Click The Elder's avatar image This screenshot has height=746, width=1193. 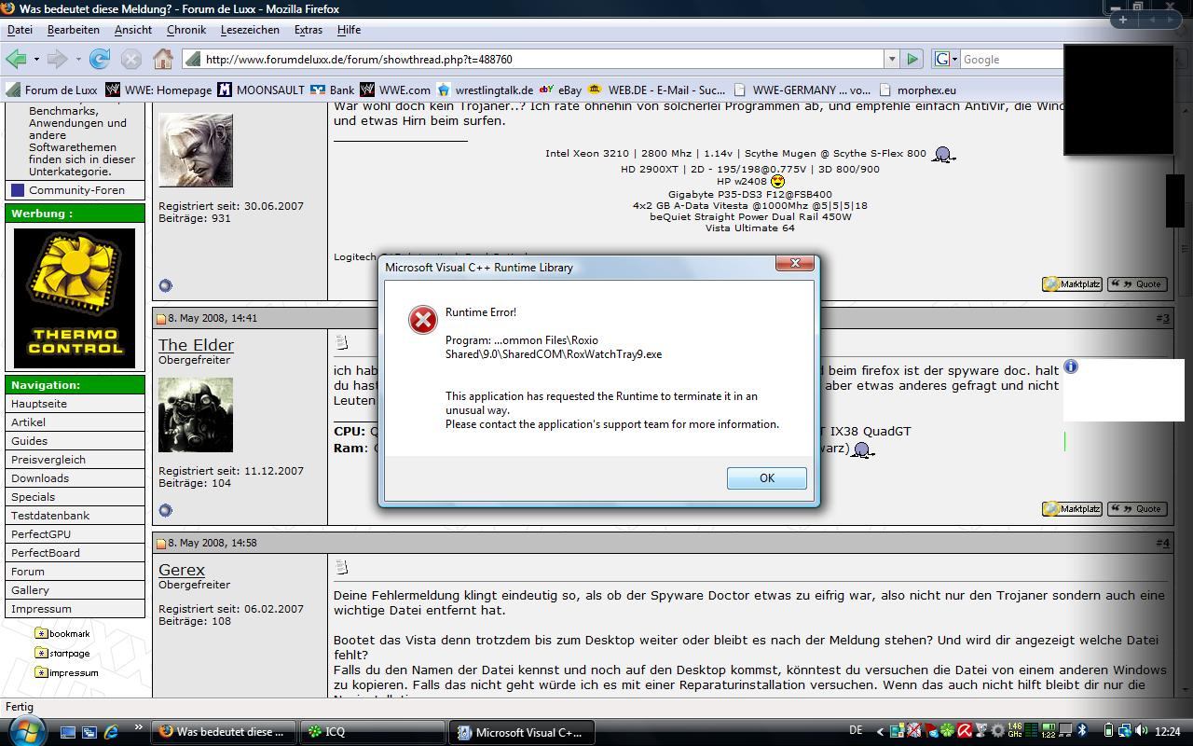196,415
